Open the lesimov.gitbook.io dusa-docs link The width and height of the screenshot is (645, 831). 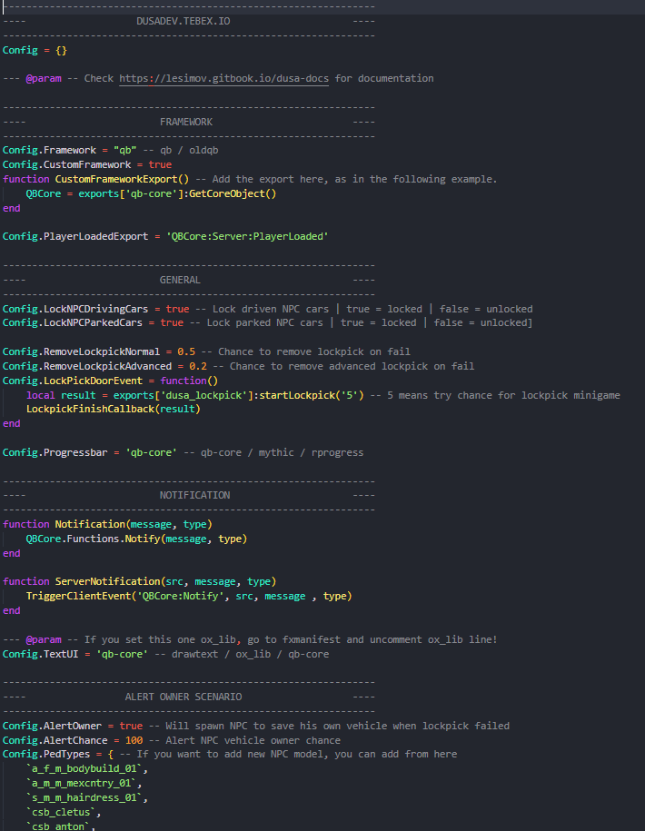(224, 78)
